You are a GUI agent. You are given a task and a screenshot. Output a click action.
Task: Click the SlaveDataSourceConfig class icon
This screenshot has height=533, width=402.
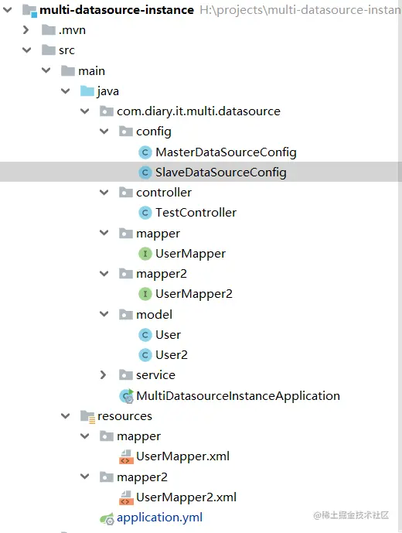[145, 173]
